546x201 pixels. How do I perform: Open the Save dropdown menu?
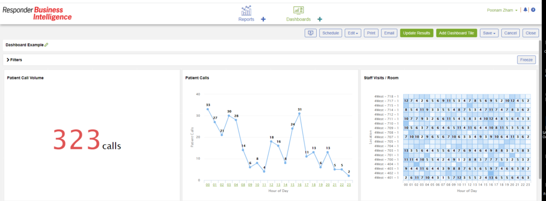[489, 33]
